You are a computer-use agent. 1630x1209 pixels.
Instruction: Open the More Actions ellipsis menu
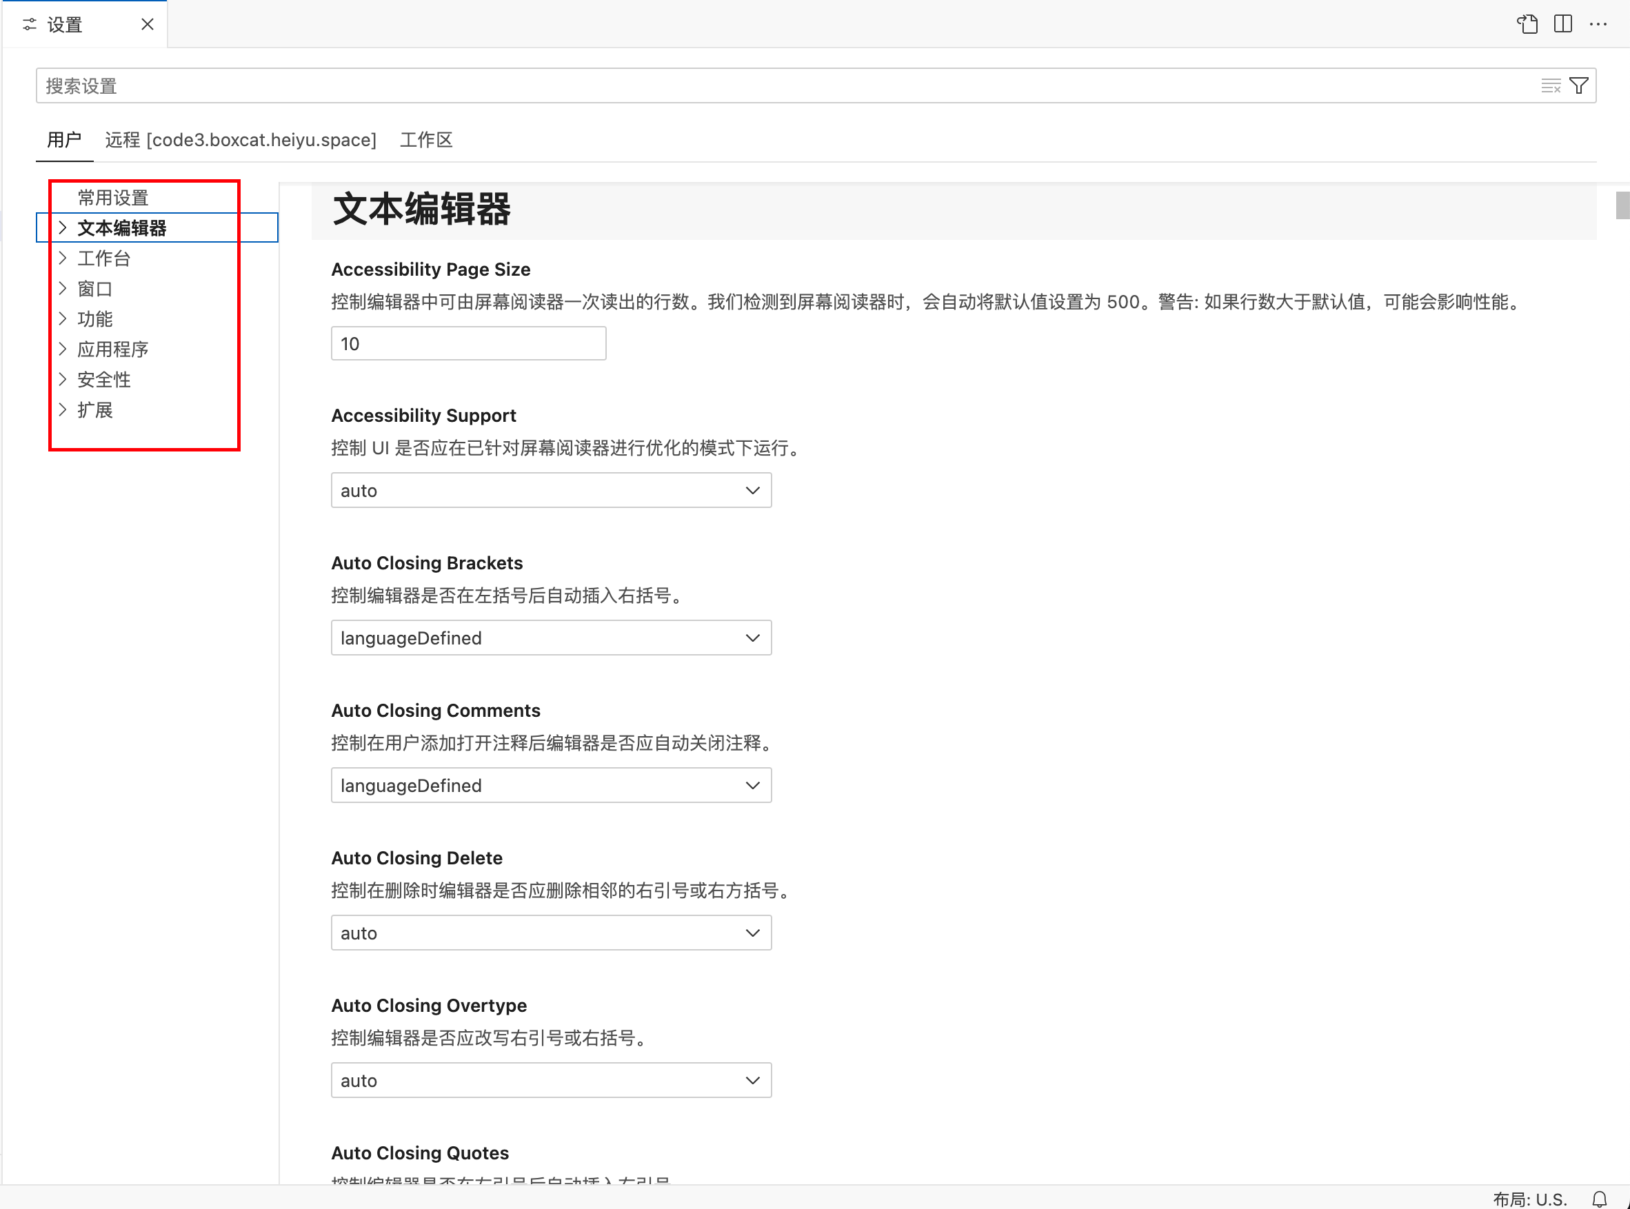coord(1598,24)
